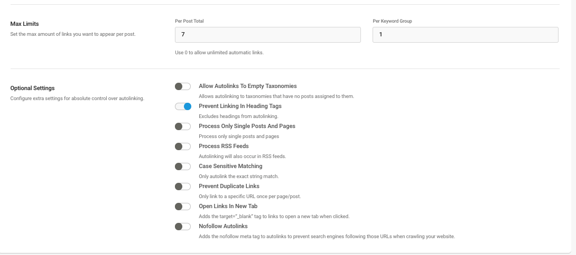The image size is (576, 255).
Task: Enable Open Links In New Tab toggle
Action: (182, 207)
